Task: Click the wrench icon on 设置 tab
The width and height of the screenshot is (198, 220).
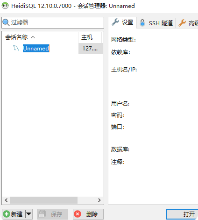Action: pyautogui.click(x=115, y=22)
